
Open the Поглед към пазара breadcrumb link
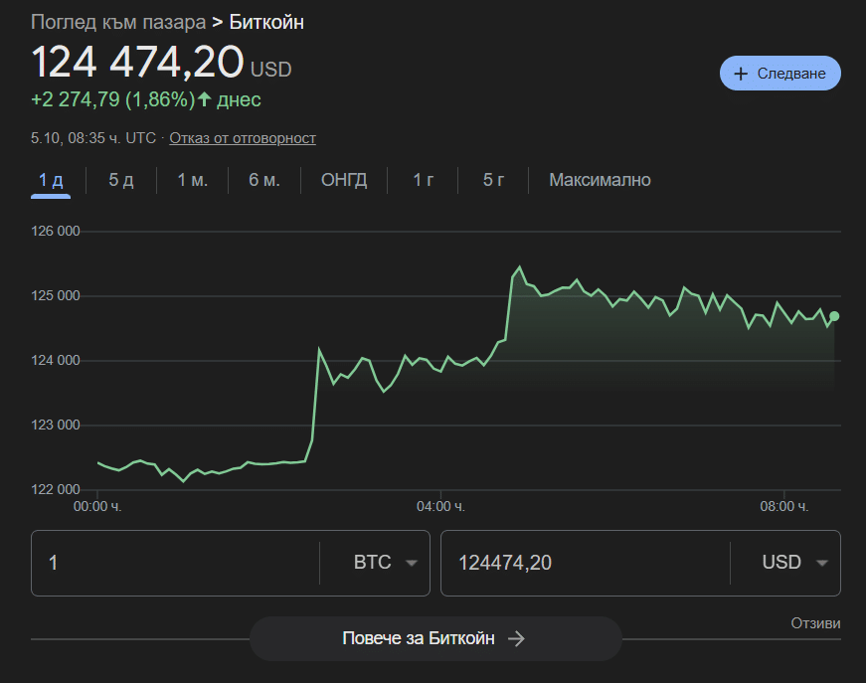point(118,22)
